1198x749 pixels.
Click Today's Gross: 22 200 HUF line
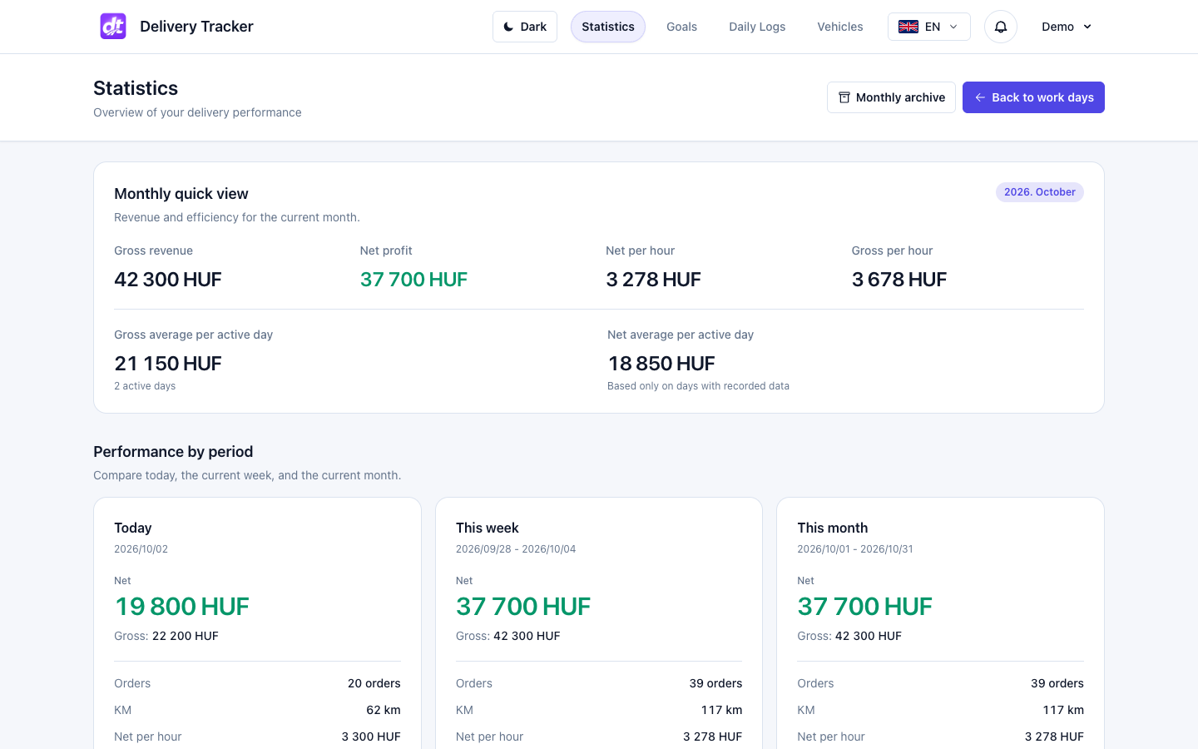tap(166, 636)
